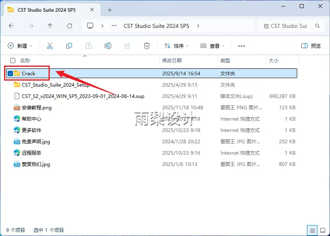The image size is (330, 236).
Task: Expand the chevron after the PC icon
Action: [102, 26]
